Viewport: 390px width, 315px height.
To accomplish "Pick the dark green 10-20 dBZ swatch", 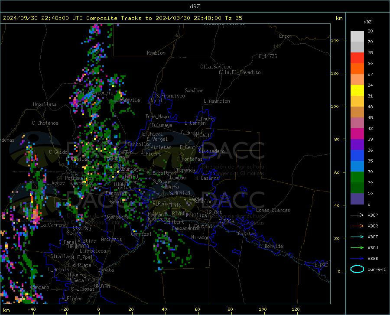I will tap(357, 188).
